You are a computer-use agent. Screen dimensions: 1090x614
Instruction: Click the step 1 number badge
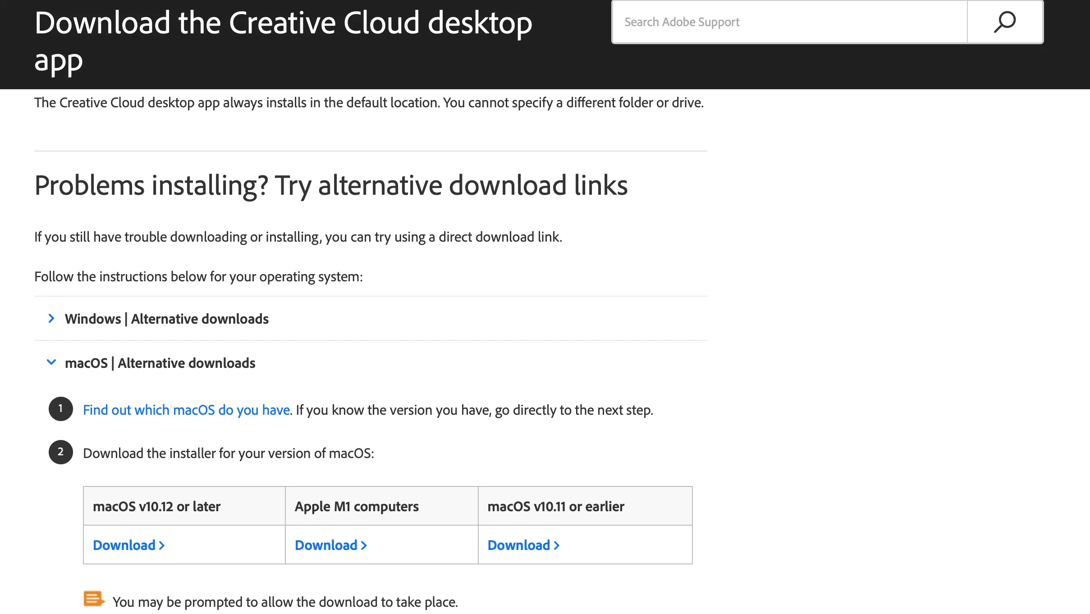tap(61, 409)
